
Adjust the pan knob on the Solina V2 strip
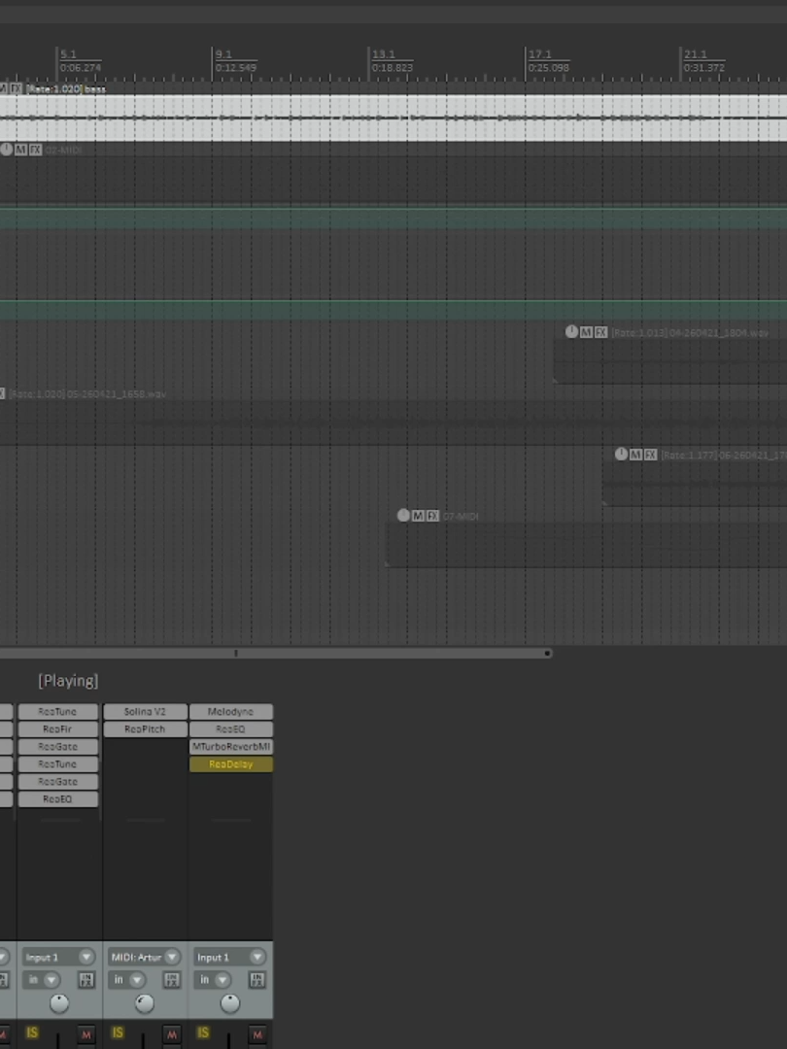pyautogui.click(x=145, y=1003)
